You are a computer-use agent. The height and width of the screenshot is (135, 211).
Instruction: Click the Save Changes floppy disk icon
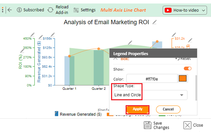[148, 125]
